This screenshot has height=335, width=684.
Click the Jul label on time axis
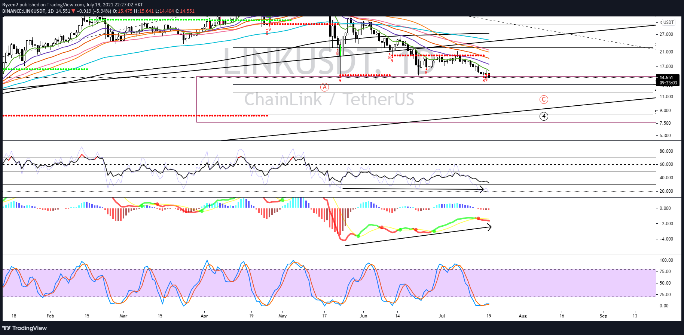coord(442,316)
